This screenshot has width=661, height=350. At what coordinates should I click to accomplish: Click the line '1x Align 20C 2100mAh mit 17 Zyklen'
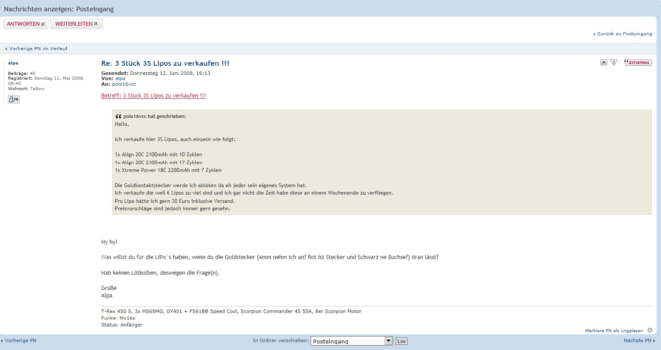[158, 162]
